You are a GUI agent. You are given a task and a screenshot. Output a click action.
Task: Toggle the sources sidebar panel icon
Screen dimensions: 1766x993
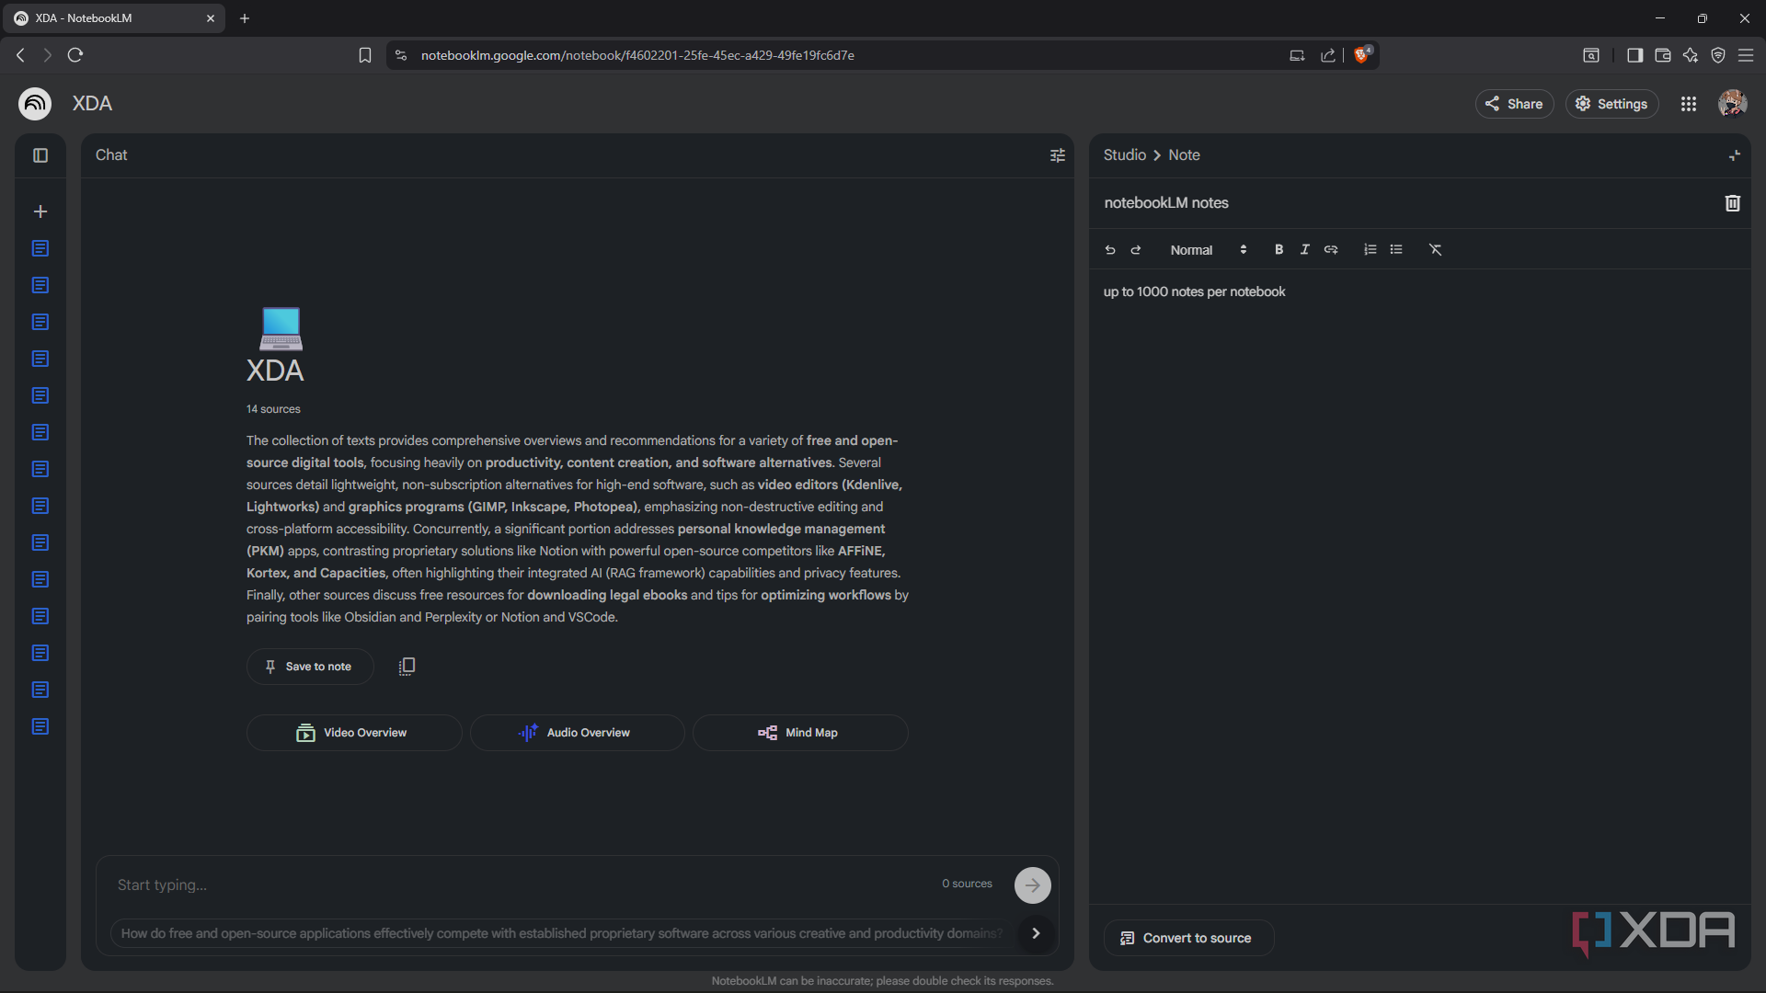tap(40, 155)
